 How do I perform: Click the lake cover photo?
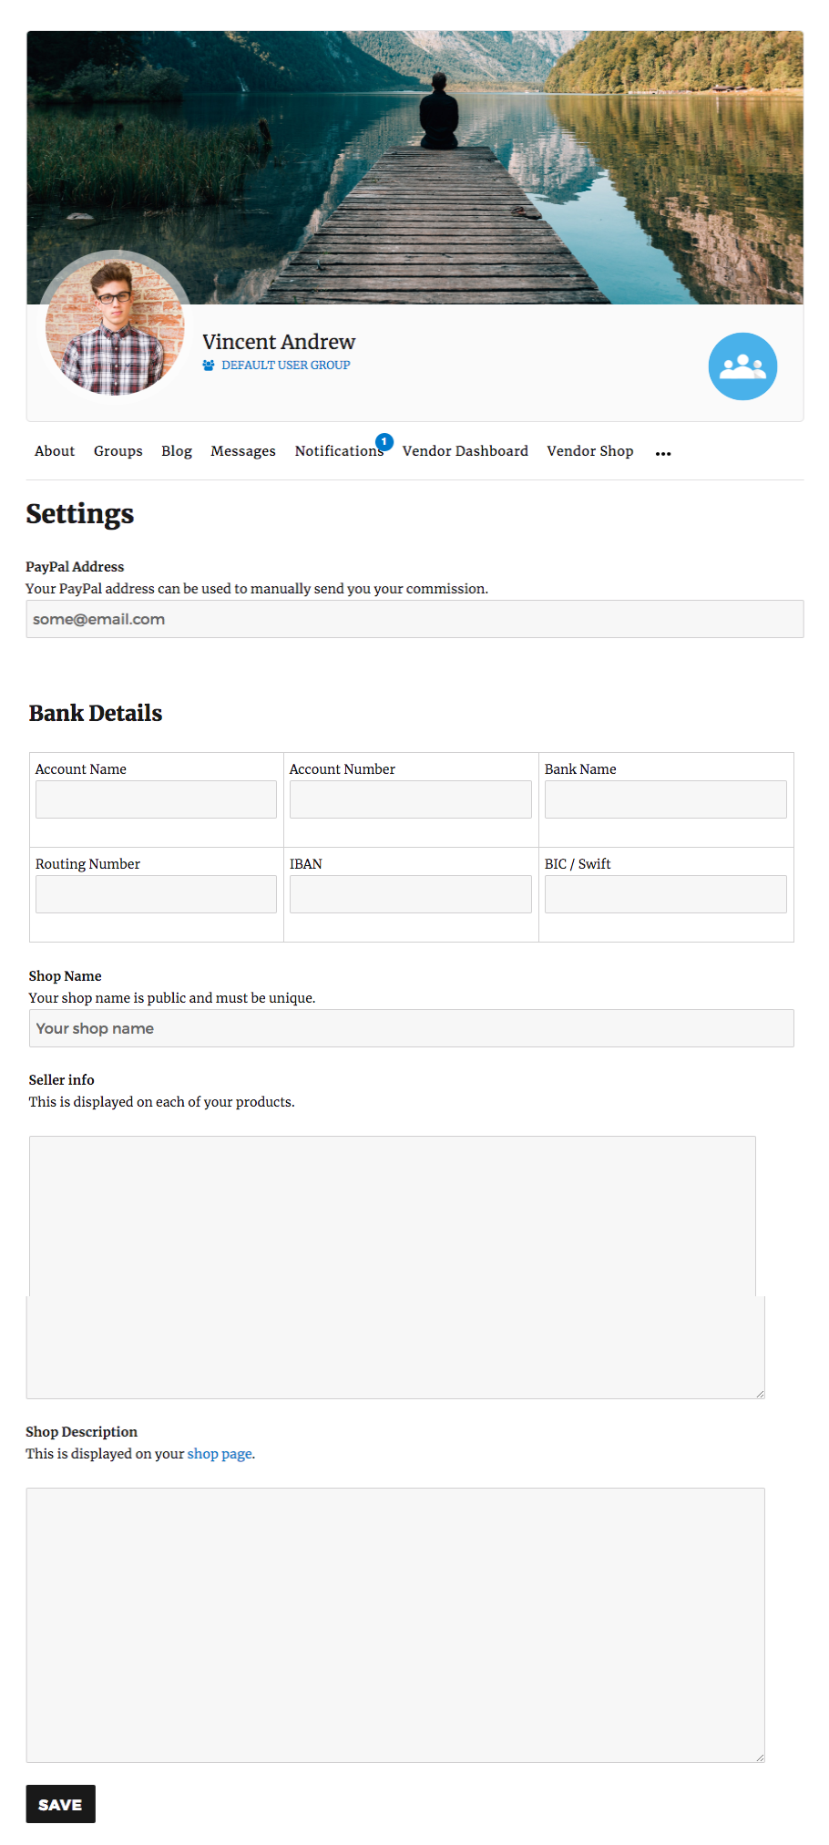click(x=547, y=164)
